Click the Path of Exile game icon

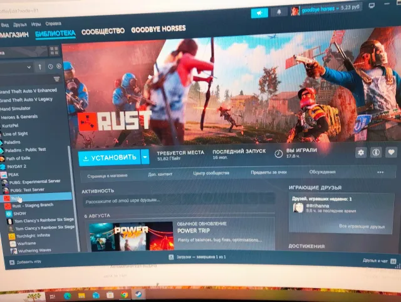[2, 159]
